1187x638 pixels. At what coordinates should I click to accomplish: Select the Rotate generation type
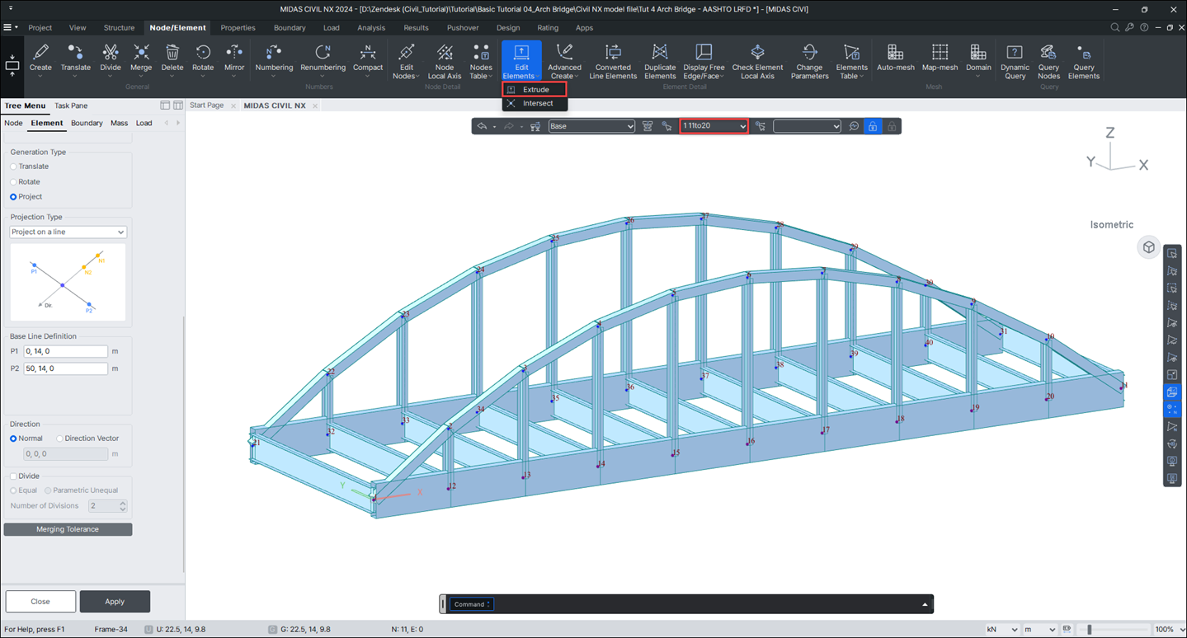point(13,181)
